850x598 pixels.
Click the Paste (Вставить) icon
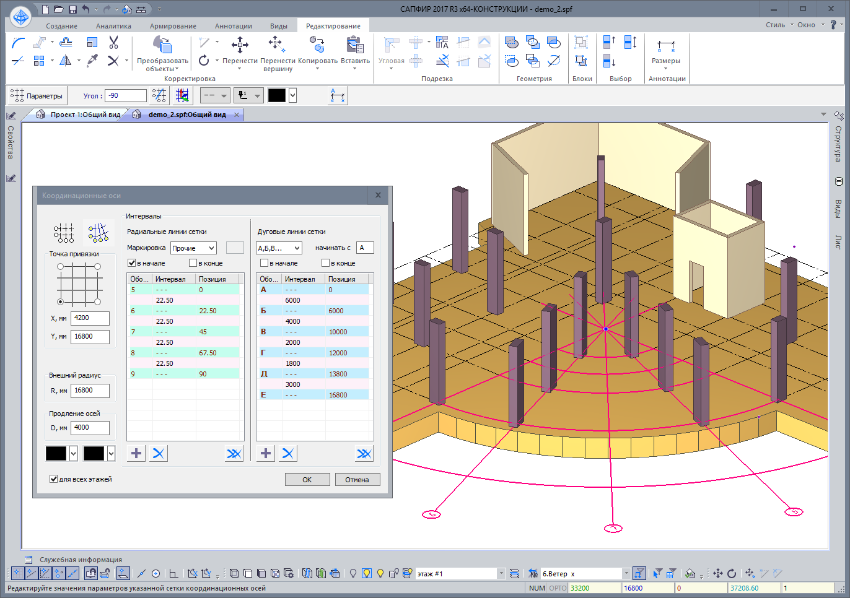pos(355,45)
